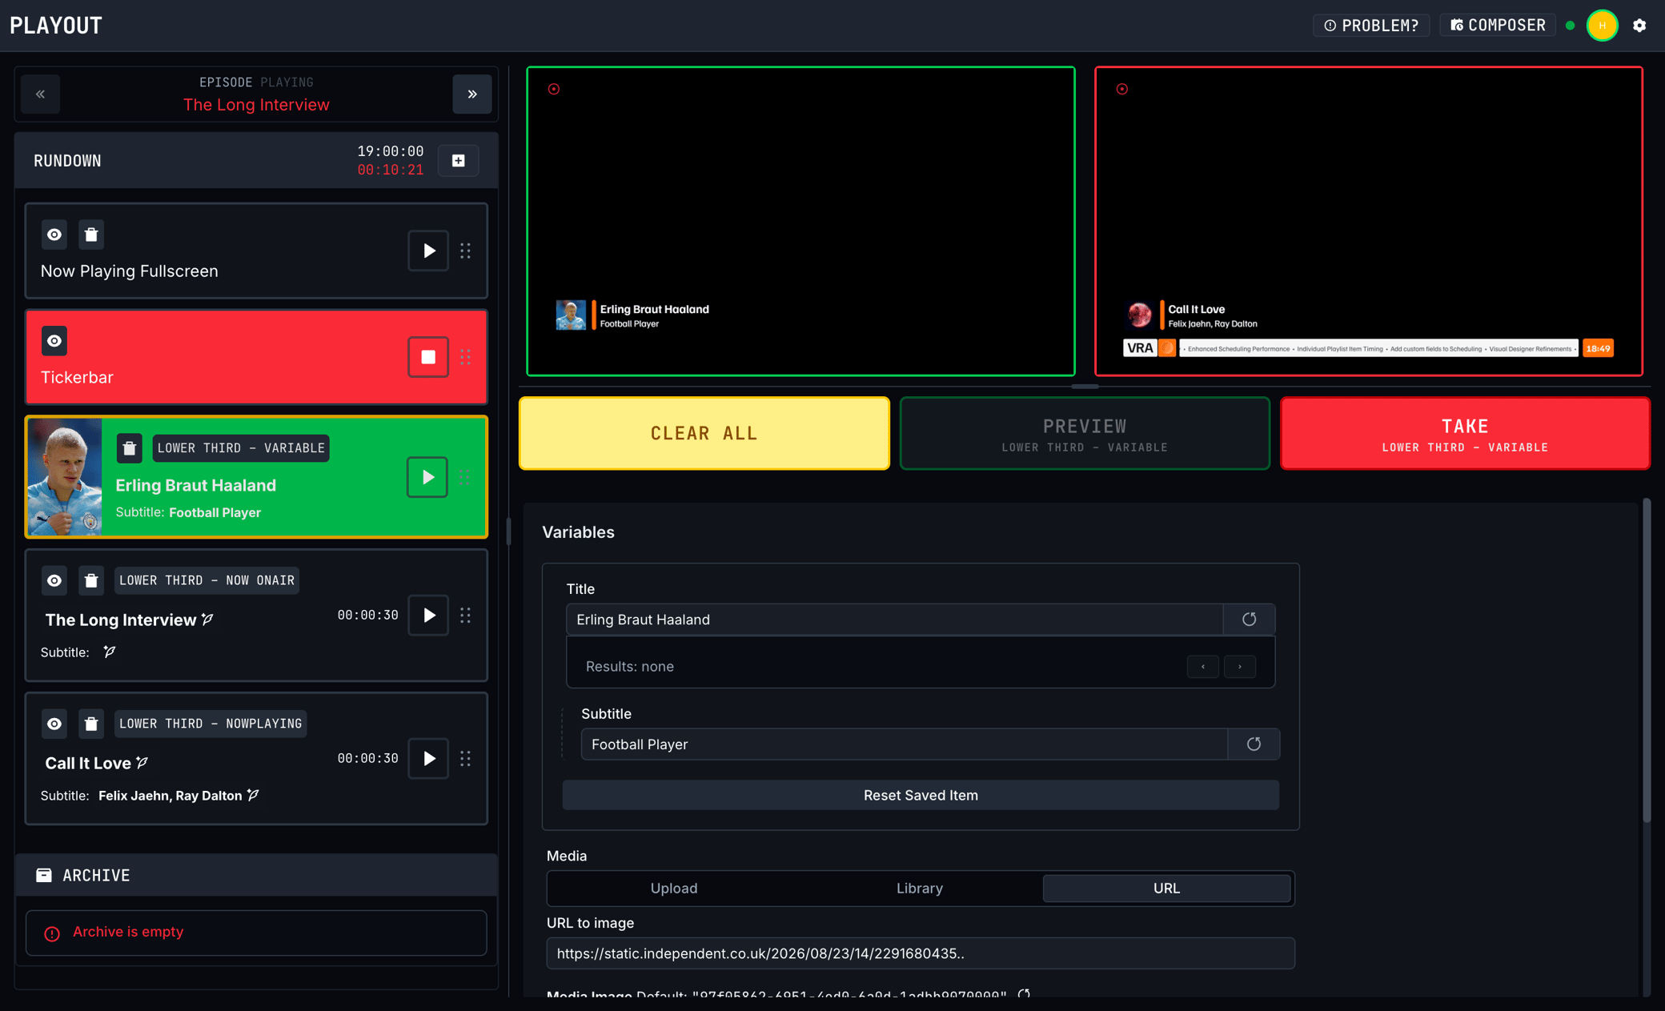The height and width of the screenshot is (1011, 1665).
Task: Click the CLEAR ALL button
Action: [704, 433]
